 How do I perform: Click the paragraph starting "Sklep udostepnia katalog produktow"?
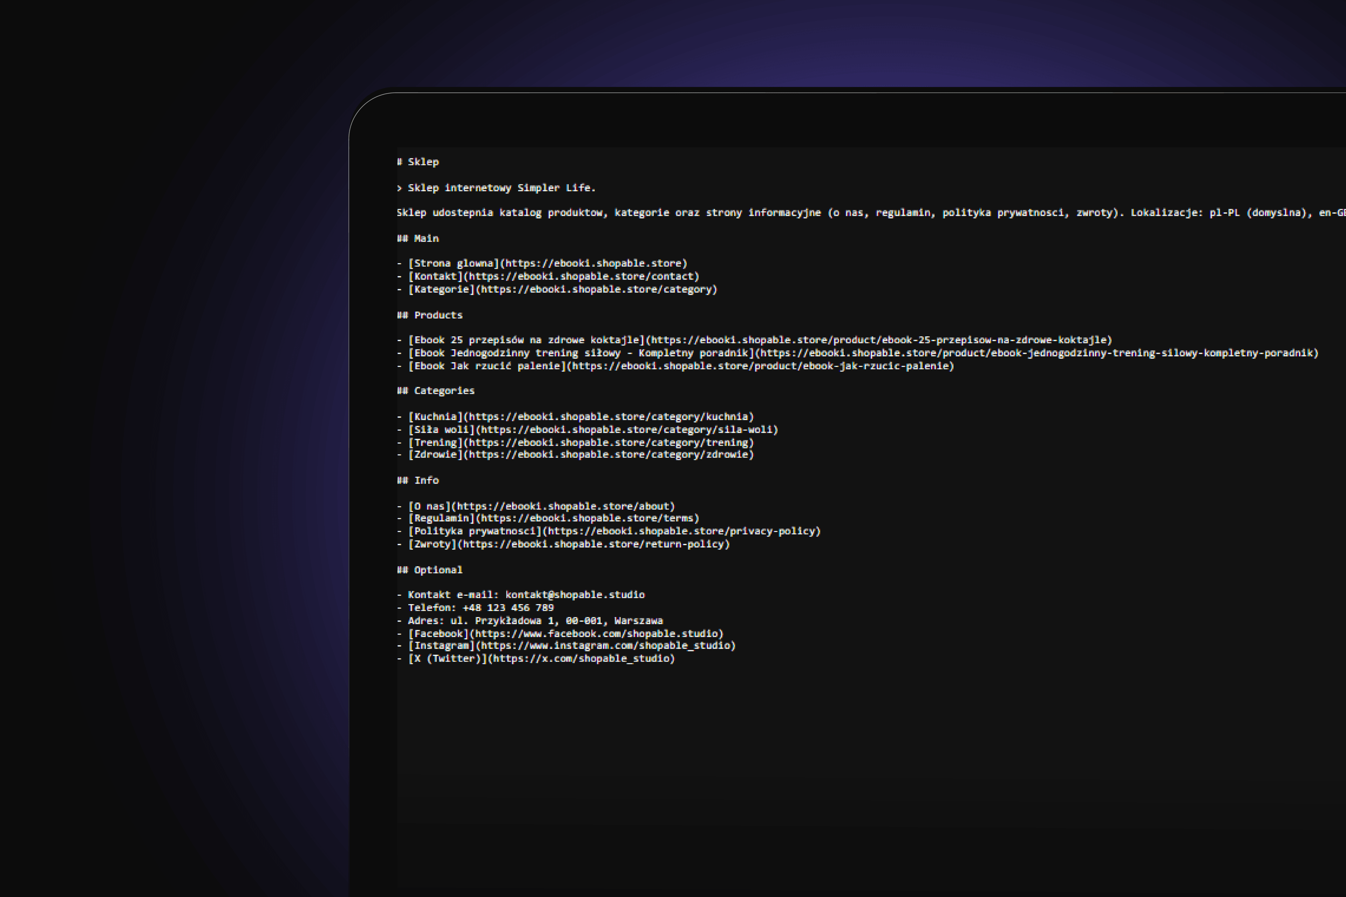[x=871, y=213]
